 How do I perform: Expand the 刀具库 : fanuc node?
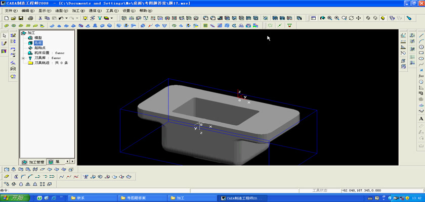23,58
